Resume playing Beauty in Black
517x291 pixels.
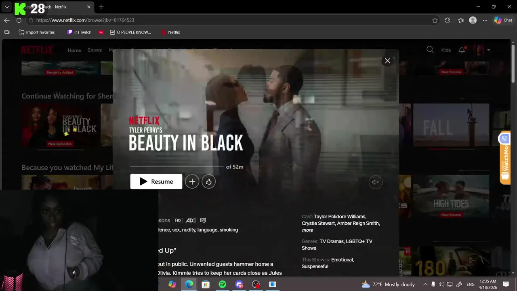point(156,181)
